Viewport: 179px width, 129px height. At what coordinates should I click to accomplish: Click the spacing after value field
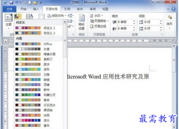152,28
